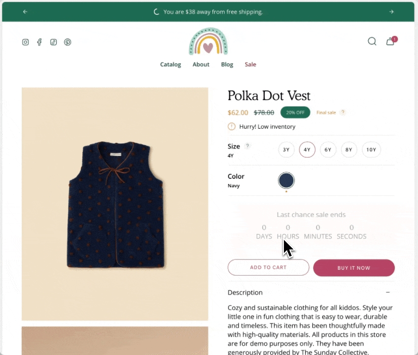Open the Facebook social icon
This screenshot has height=355, width=418.
coord(39,42)
